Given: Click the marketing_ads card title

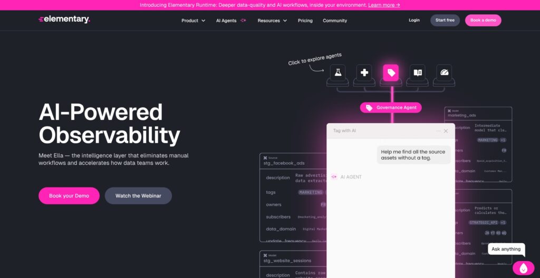Looking at the screenshot, I should [462, 116].
